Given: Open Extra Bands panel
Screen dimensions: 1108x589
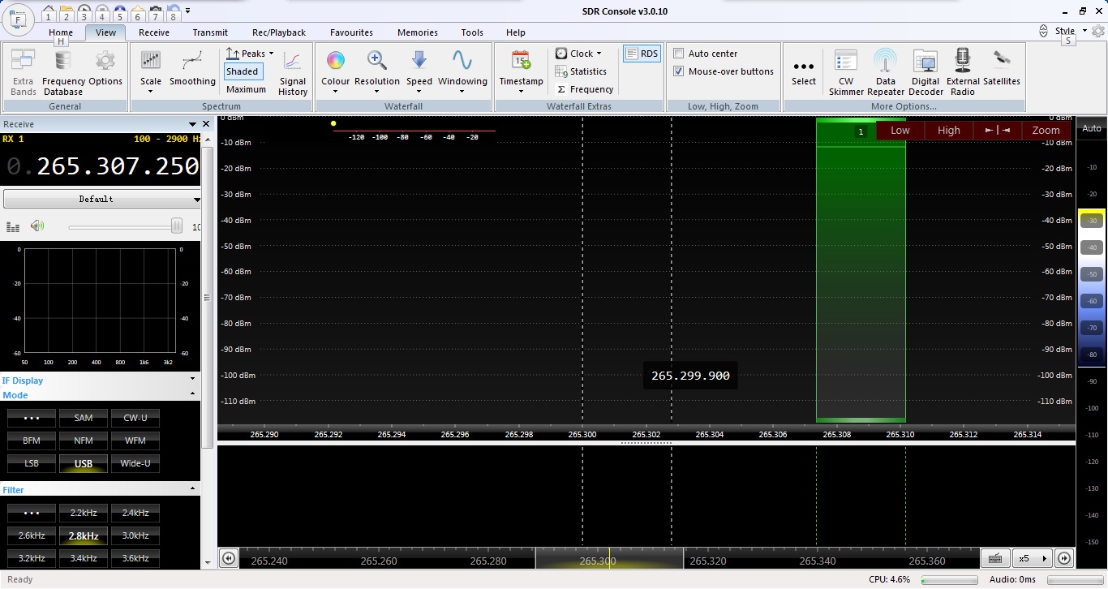Looking at the screenshot, I should click(23, 71).
